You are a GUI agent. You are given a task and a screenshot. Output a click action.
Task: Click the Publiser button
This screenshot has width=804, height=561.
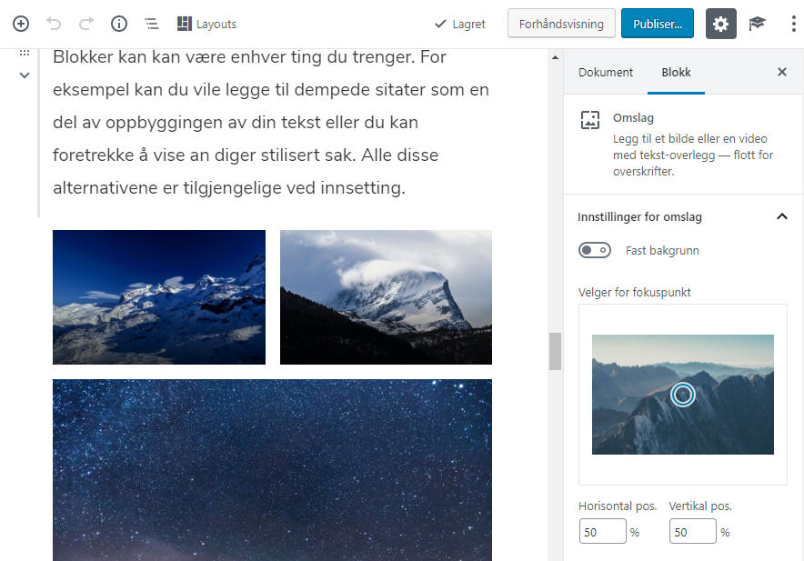tap(658, 24)
